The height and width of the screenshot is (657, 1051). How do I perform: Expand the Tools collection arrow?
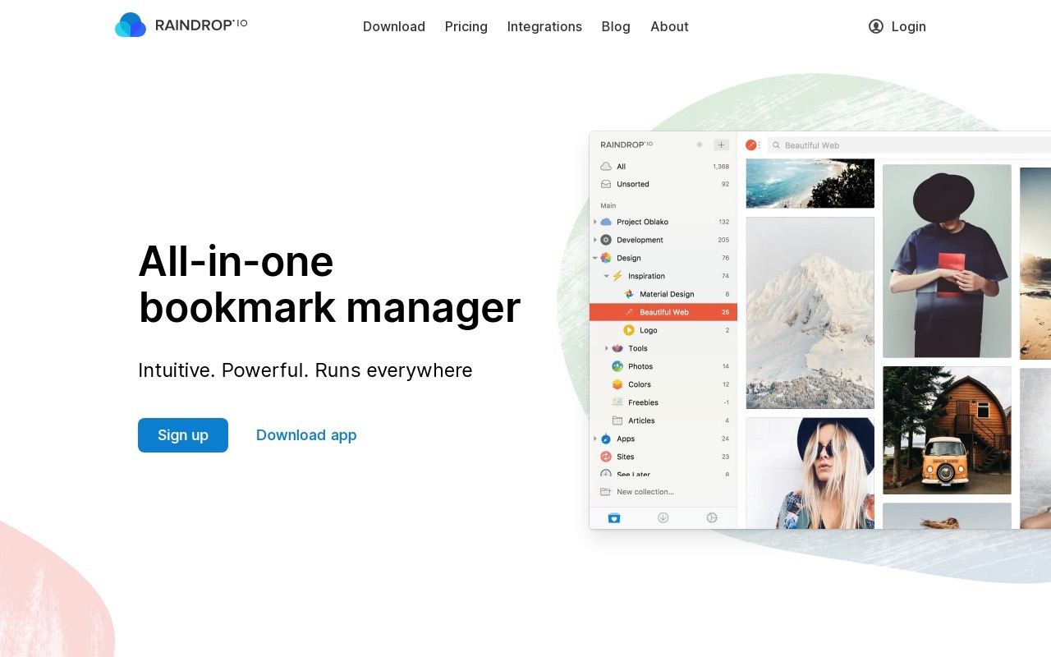pos(607,348)
